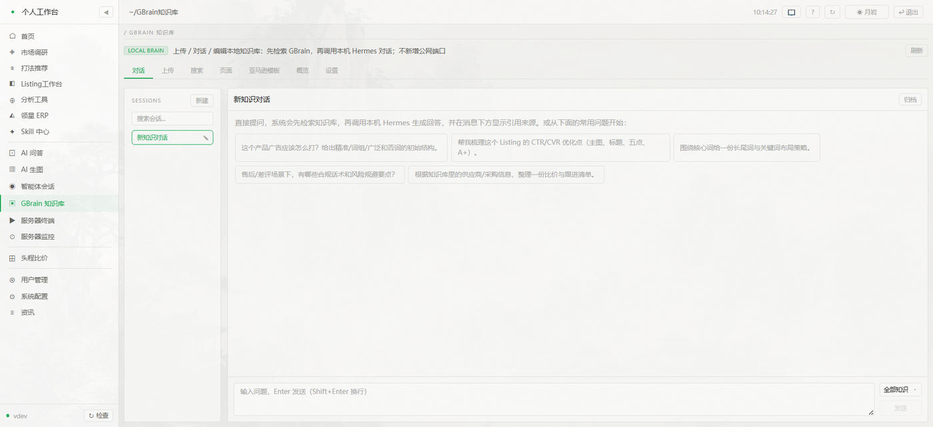Open help with the question mark button

pyautogui.click(x=812, y=12)
